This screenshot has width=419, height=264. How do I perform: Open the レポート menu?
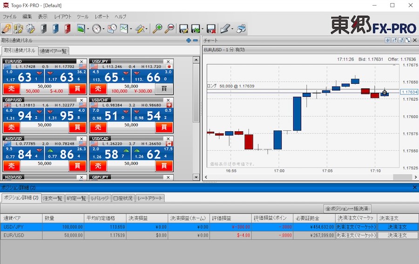(102, 17)
